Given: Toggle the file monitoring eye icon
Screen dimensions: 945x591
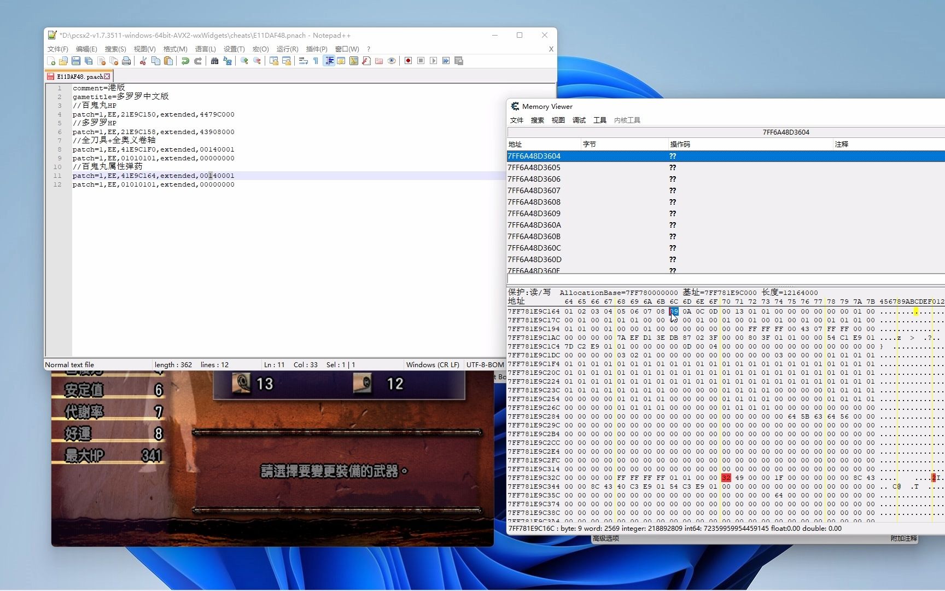Looking at the screenshot, I should coord(392,61).
